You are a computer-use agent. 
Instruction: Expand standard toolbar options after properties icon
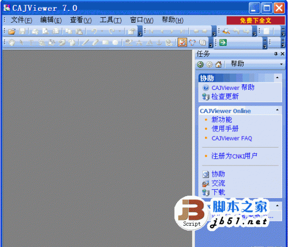140,31
